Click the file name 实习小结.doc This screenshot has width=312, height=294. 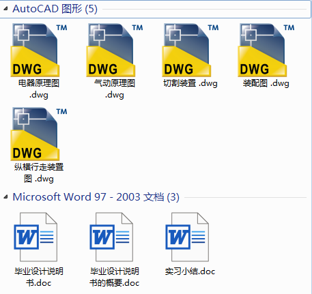[190, 271]
